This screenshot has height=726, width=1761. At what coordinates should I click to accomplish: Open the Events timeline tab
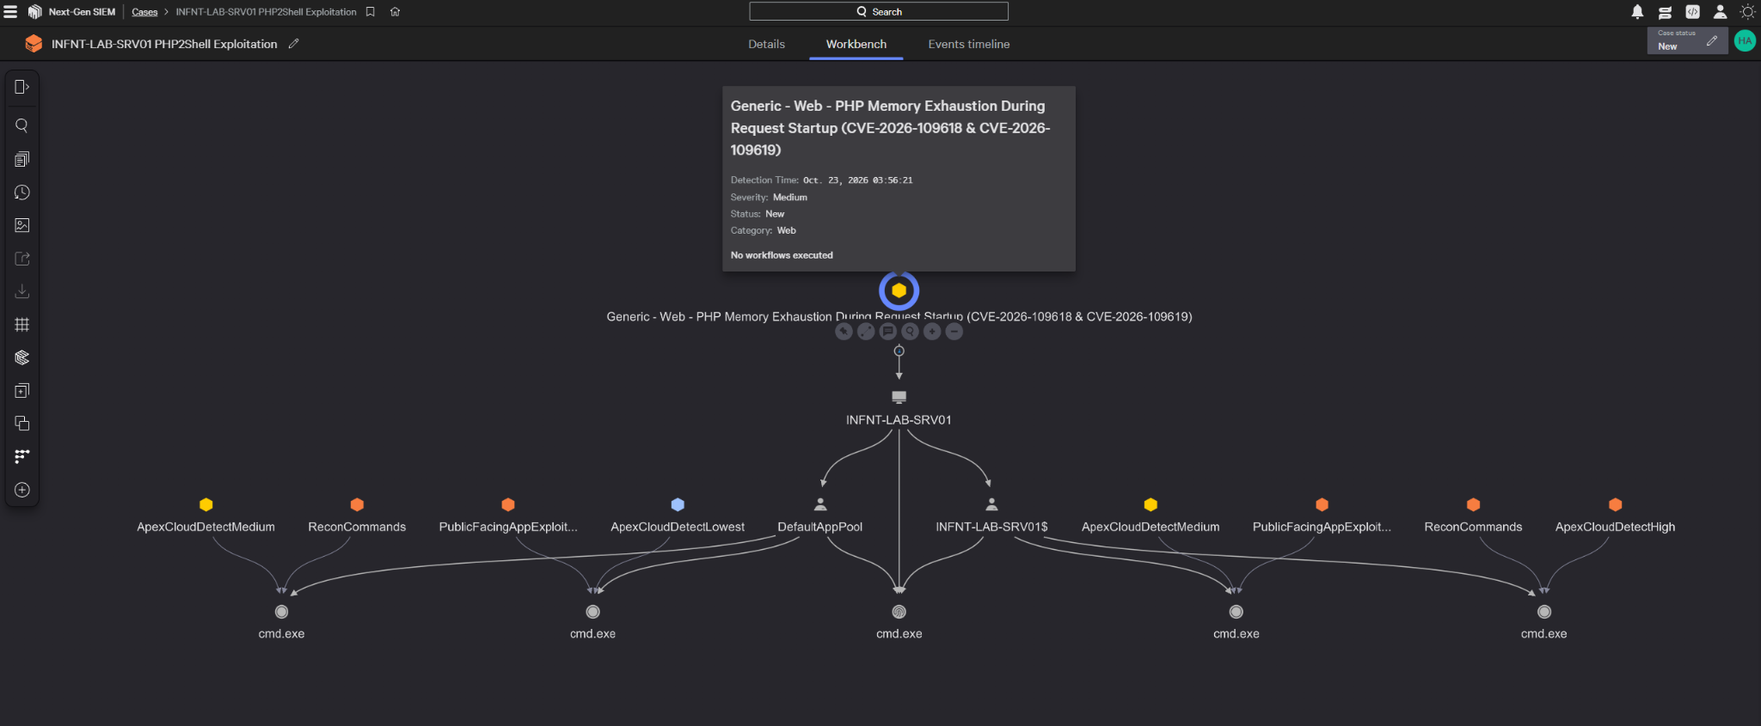point(969,44)
